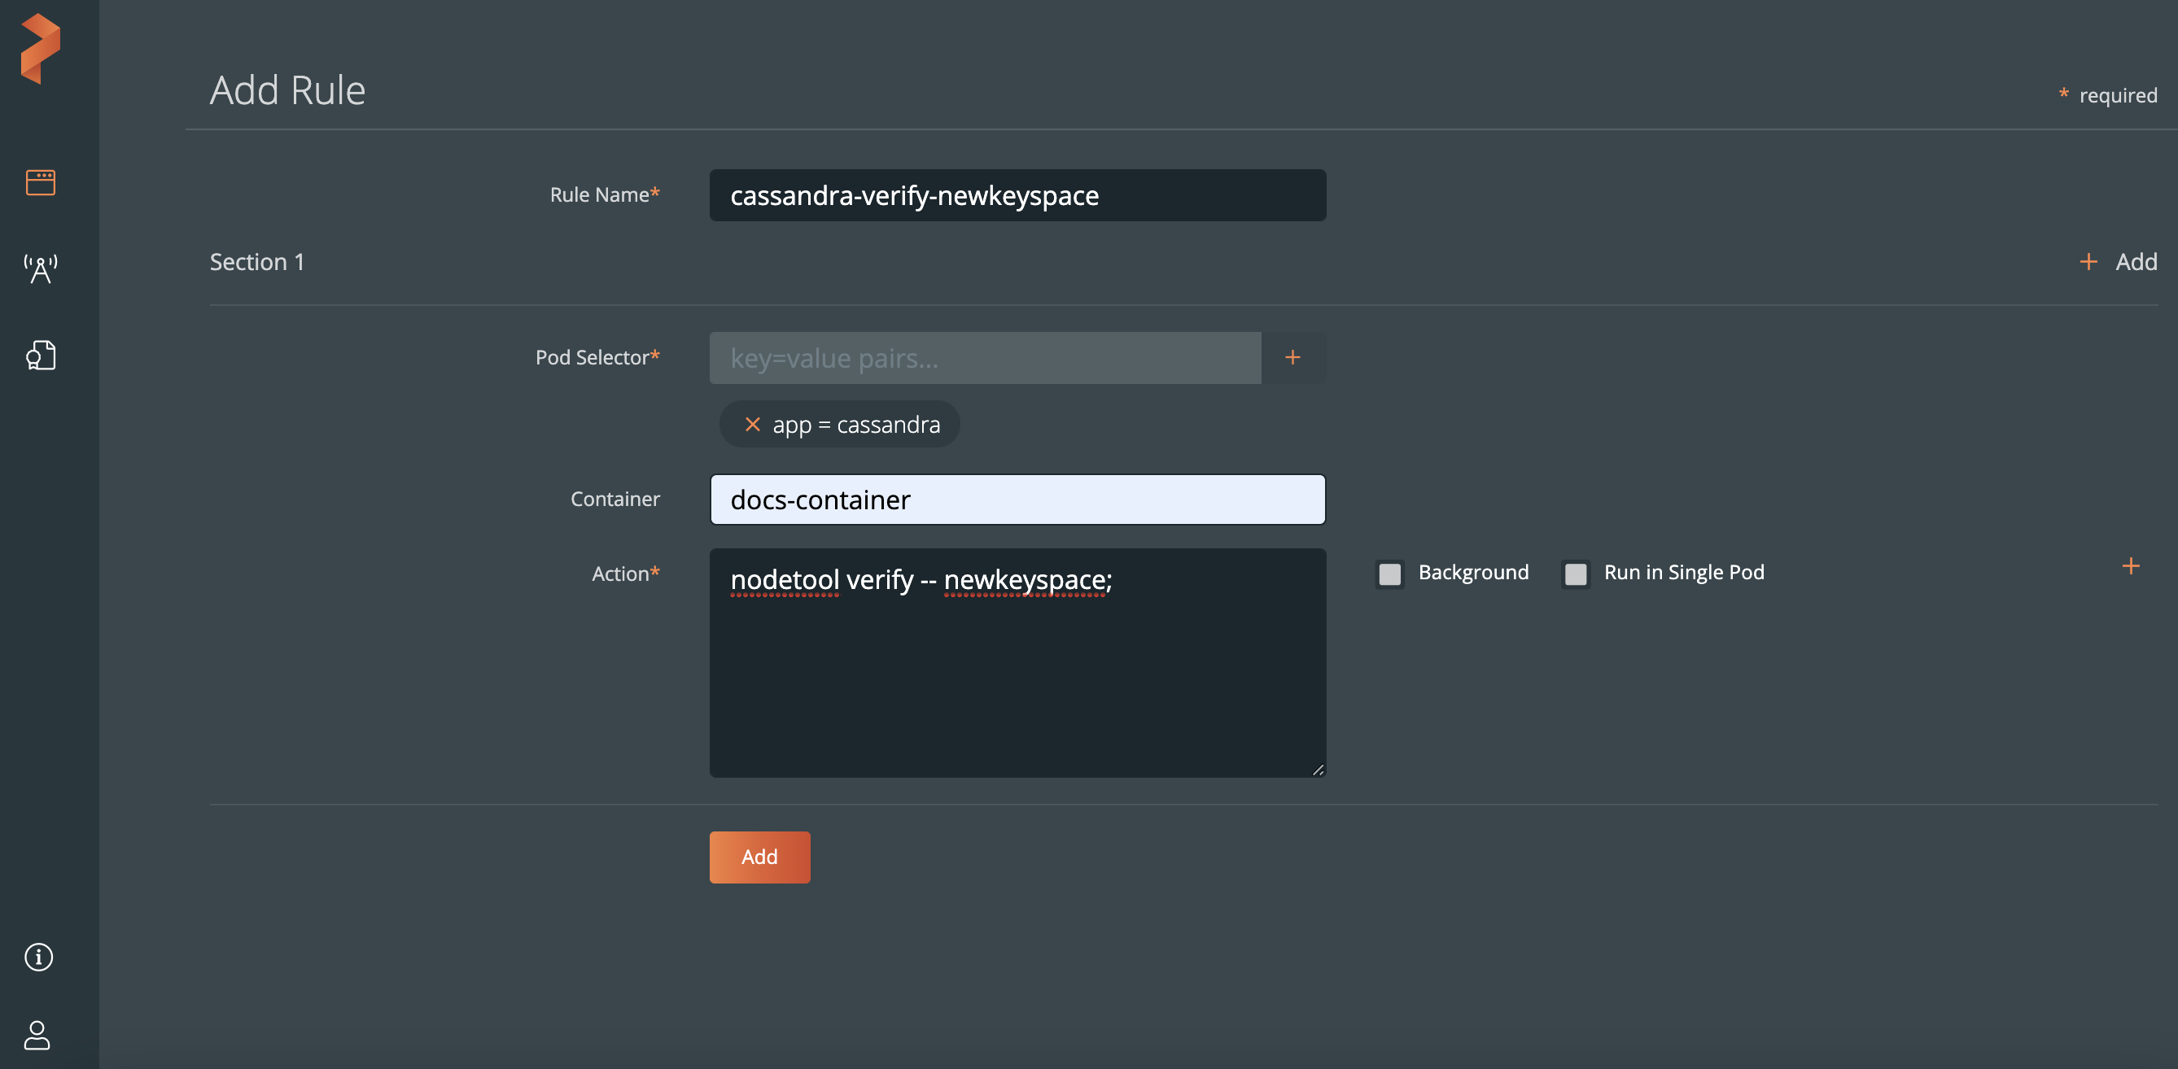2178x1069 pixels.
Task: Grab the Action textarea resize handle
Action: point(1317,770)
